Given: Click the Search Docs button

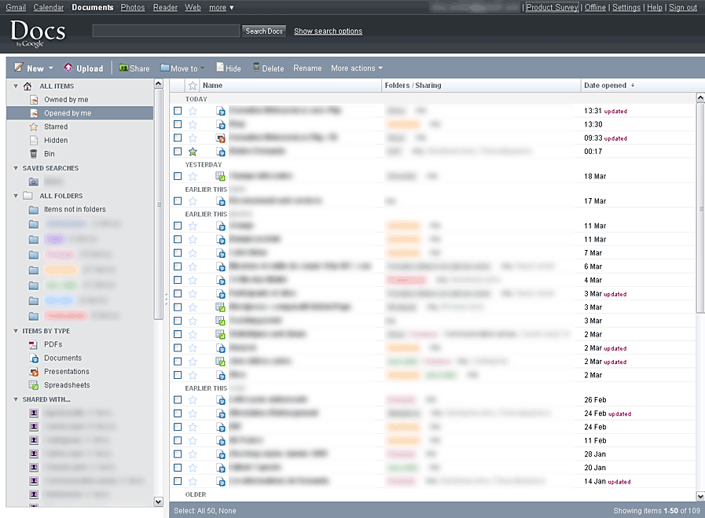Looking at the screenshot, I should click(x=264, y=31).
